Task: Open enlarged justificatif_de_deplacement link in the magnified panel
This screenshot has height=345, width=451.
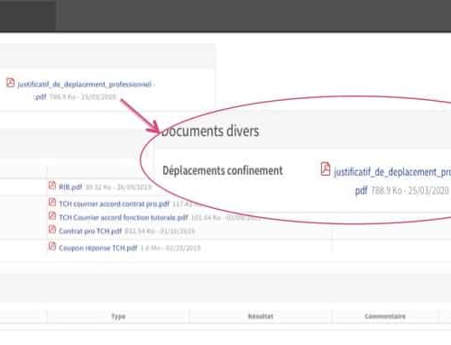Action: [392, 172]
